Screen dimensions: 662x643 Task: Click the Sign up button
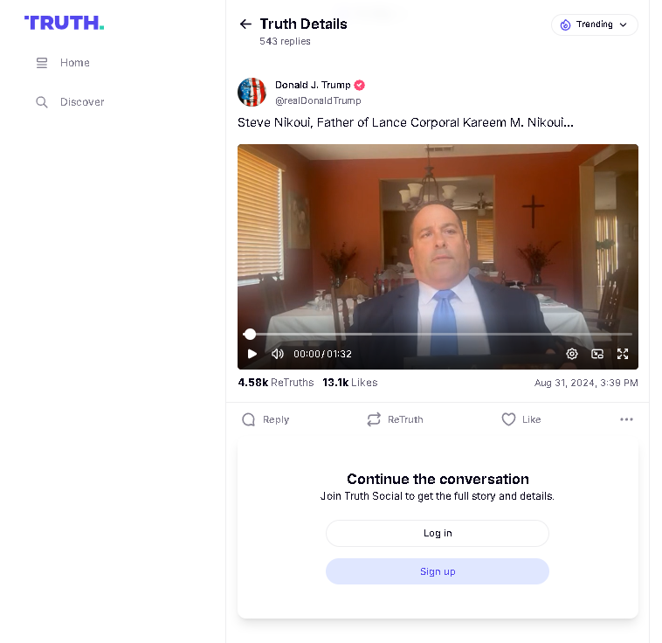[x=438, y=571]
